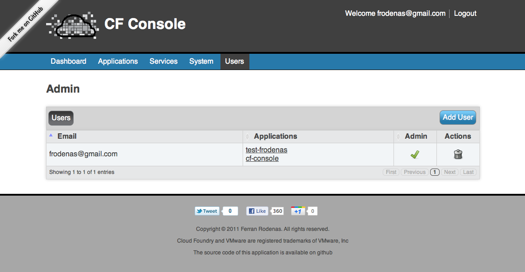This screenshot has height=272, width=525.
Task: Go to the Services tab
Action: (164, 61)
